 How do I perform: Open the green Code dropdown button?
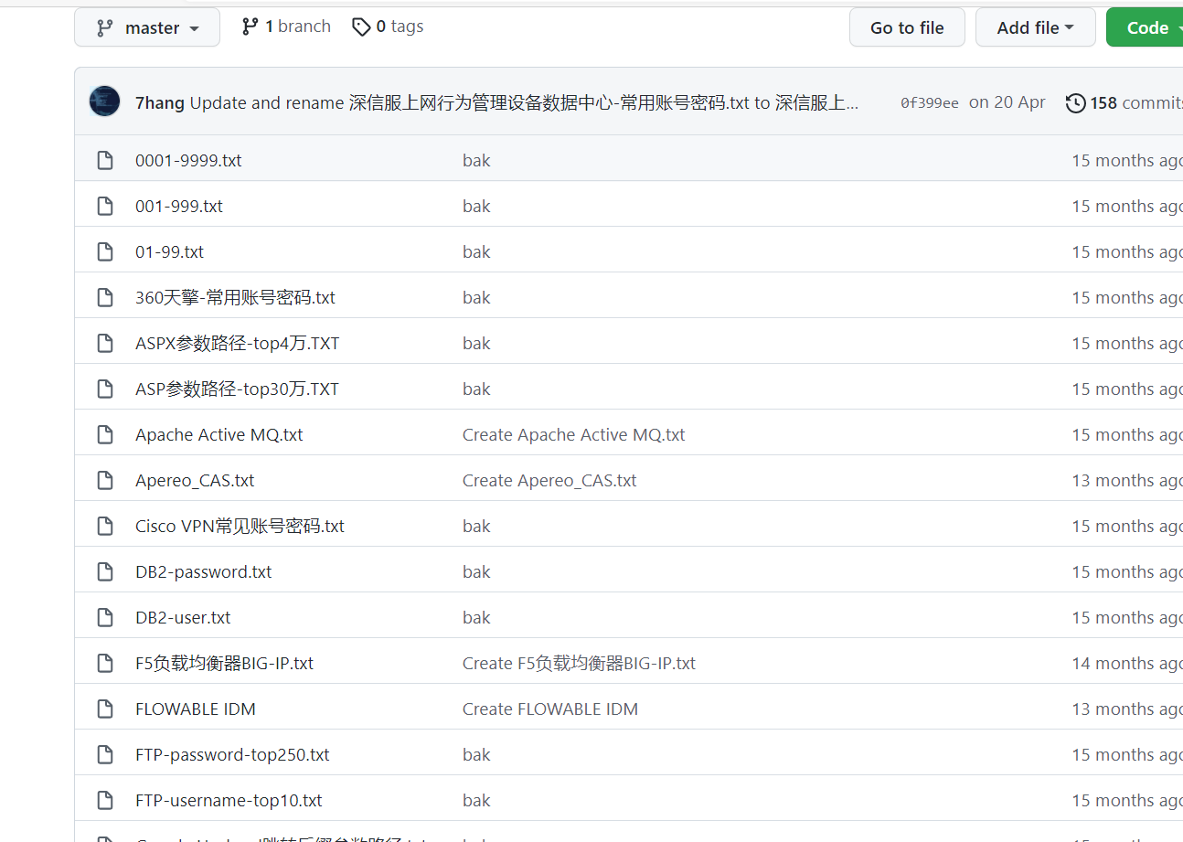(x=1145, y=27)
